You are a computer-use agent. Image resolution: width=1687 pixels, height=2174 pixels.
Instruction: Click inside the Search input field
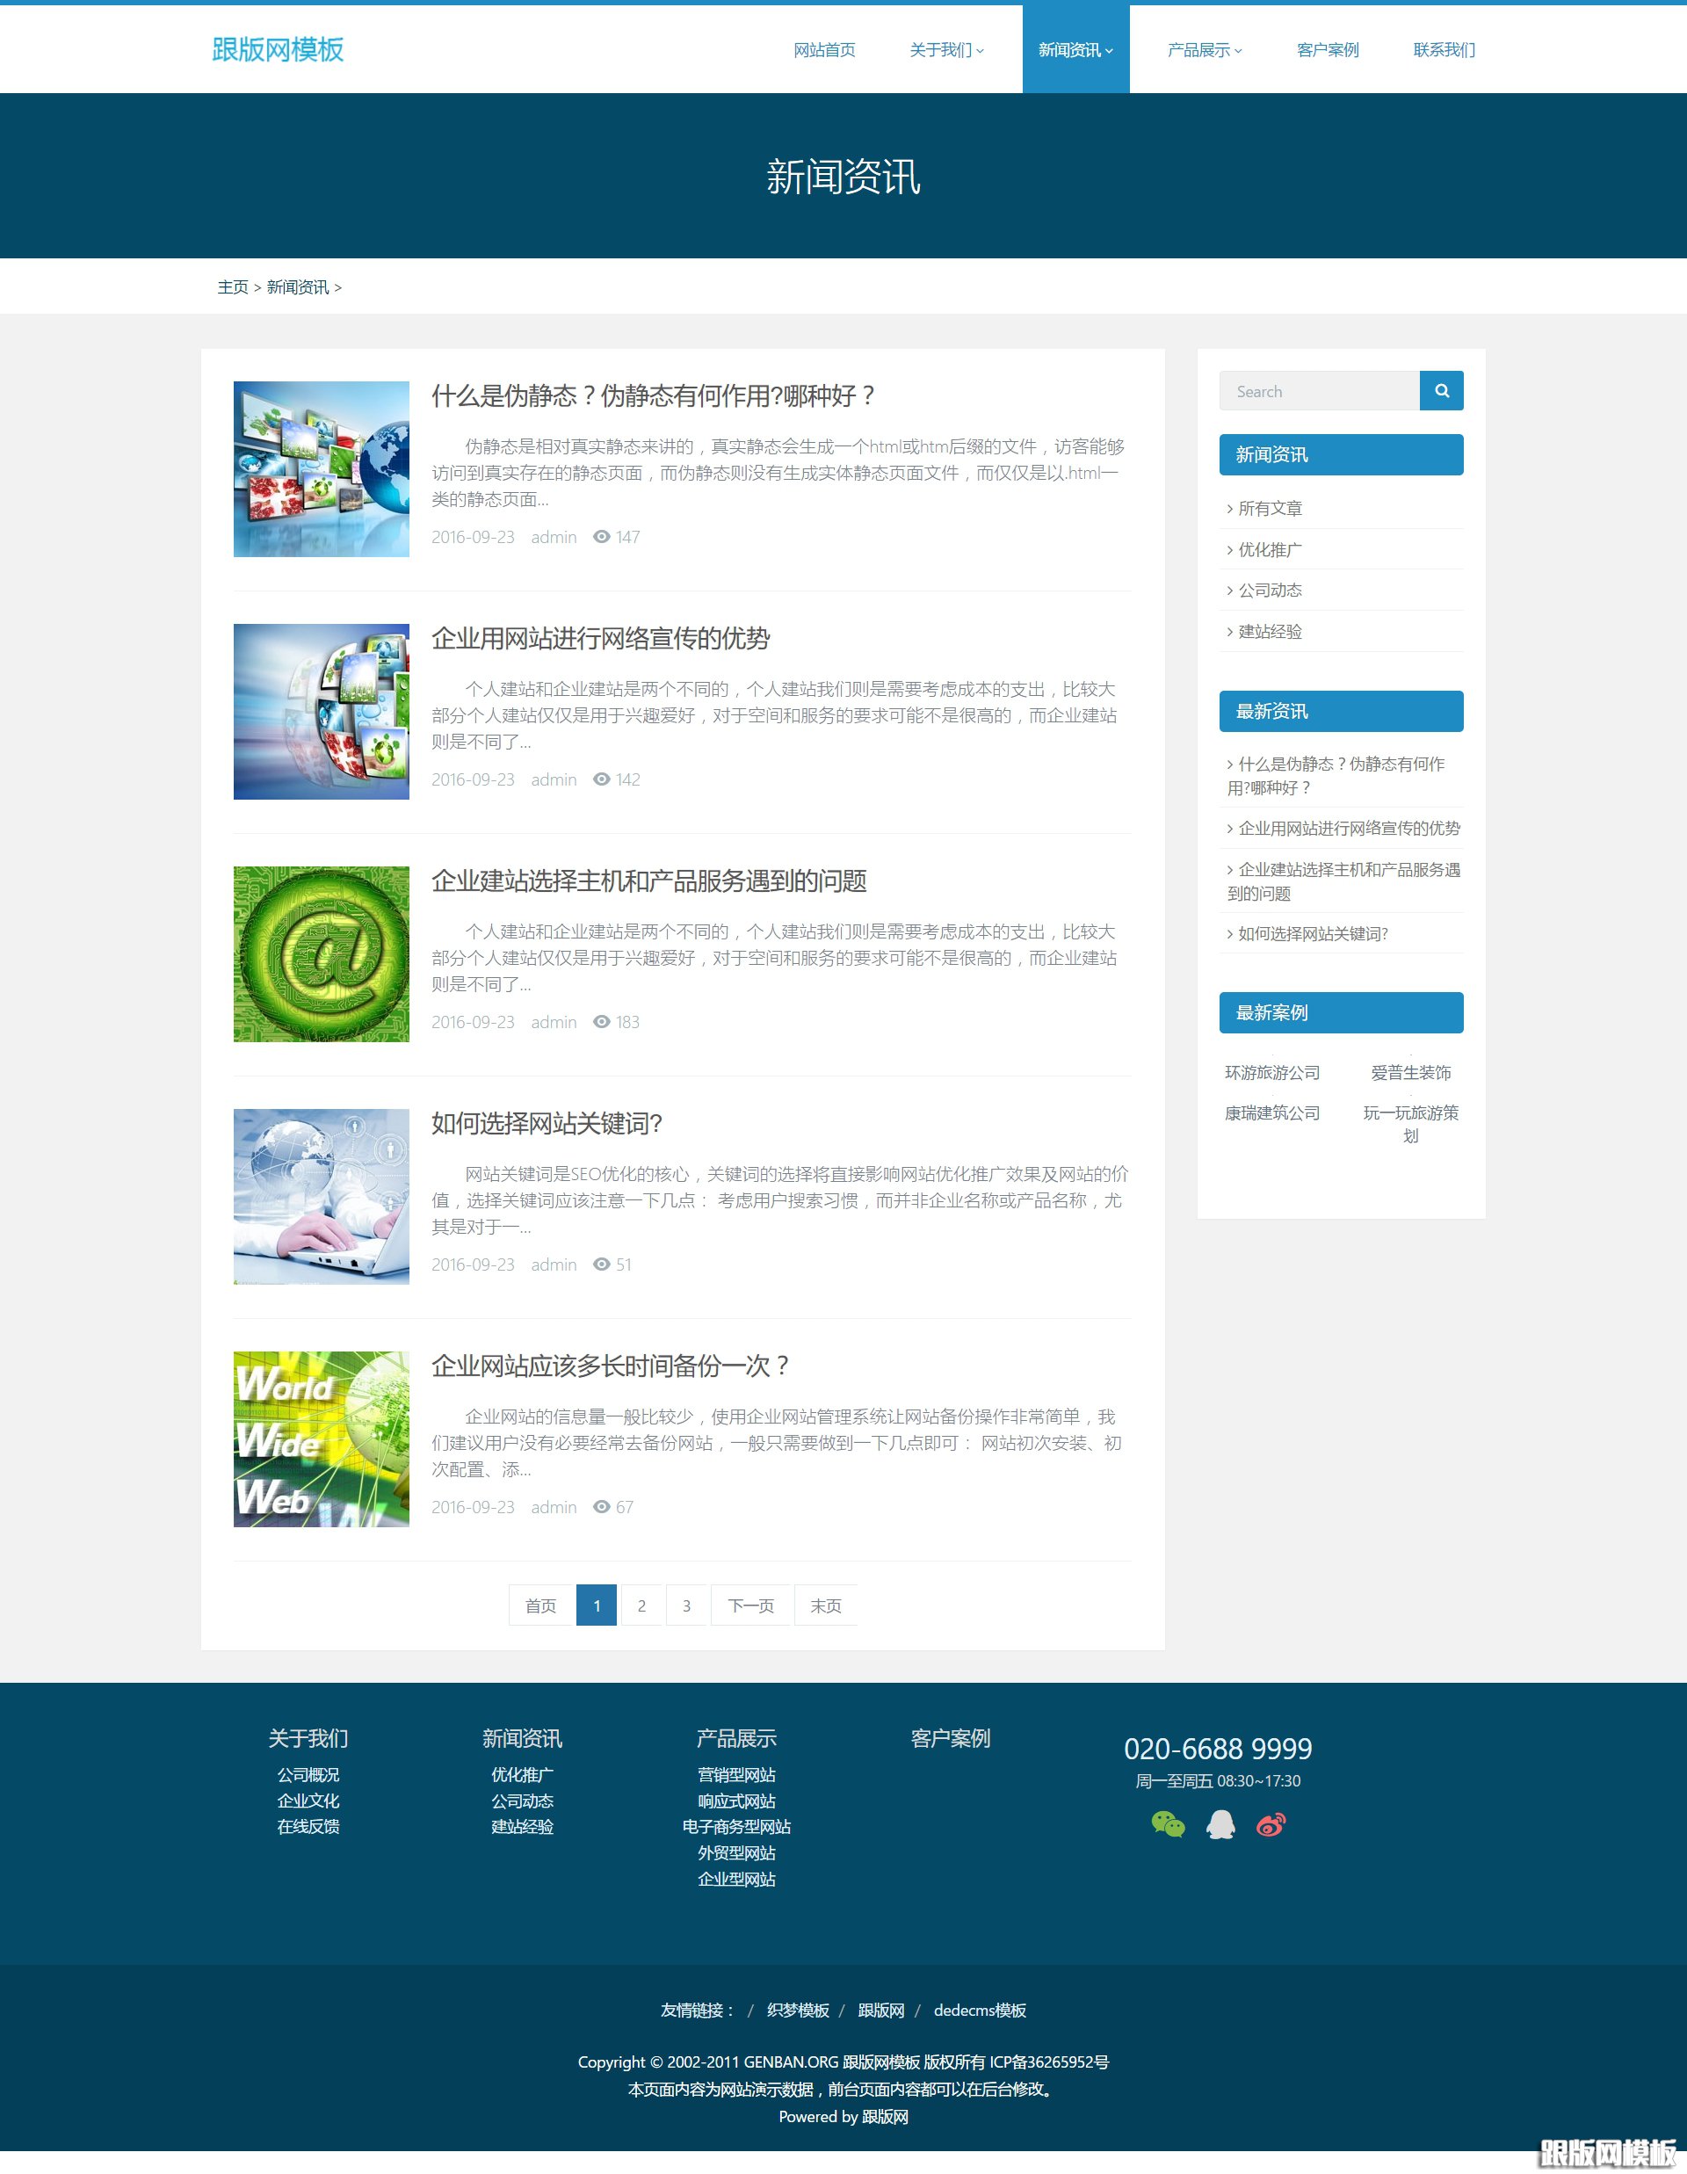(1319, 390)
